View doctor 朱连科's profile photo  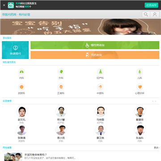click(140, 130)
